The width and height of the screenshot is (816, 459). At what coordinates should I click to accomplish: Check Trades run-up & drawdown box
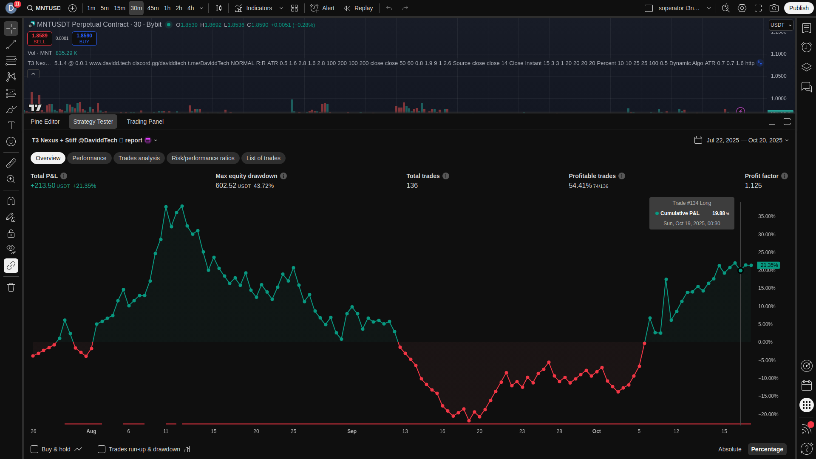click(x=102, y=449)
